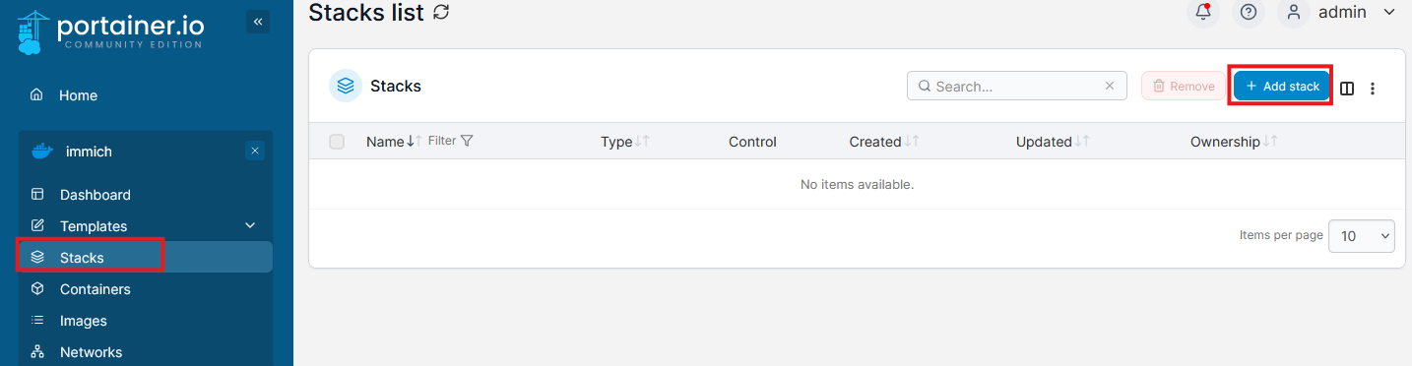Open table column visibility settings icon
The width and height of the screenshot is (1412, 366).
tap(1347, 88)
